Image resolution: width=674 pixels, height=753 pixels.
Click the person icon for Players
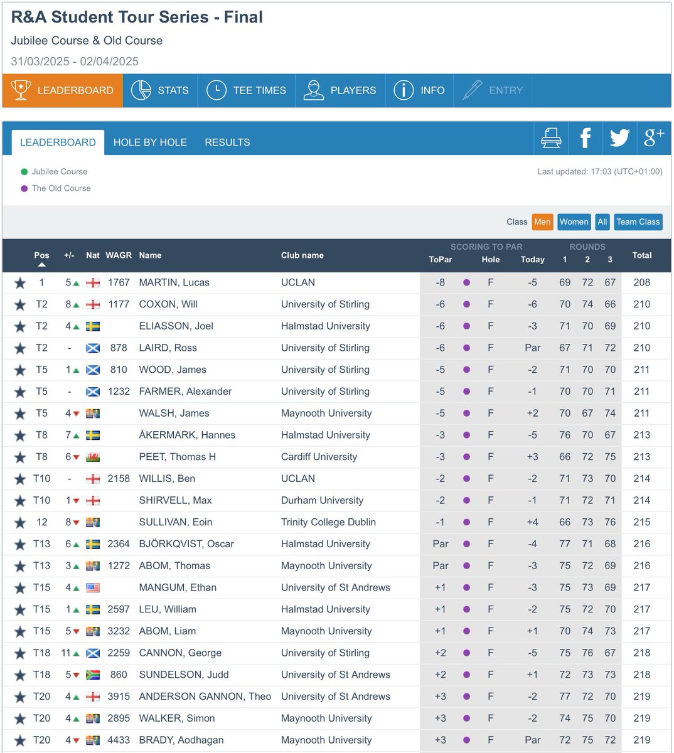313,90
